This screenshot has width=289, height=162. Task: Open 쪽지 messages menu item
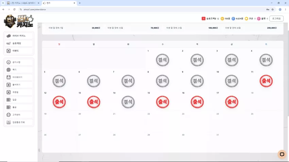(x=19, y=70)
